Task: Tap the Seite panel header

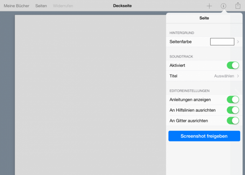Action: 204,18
